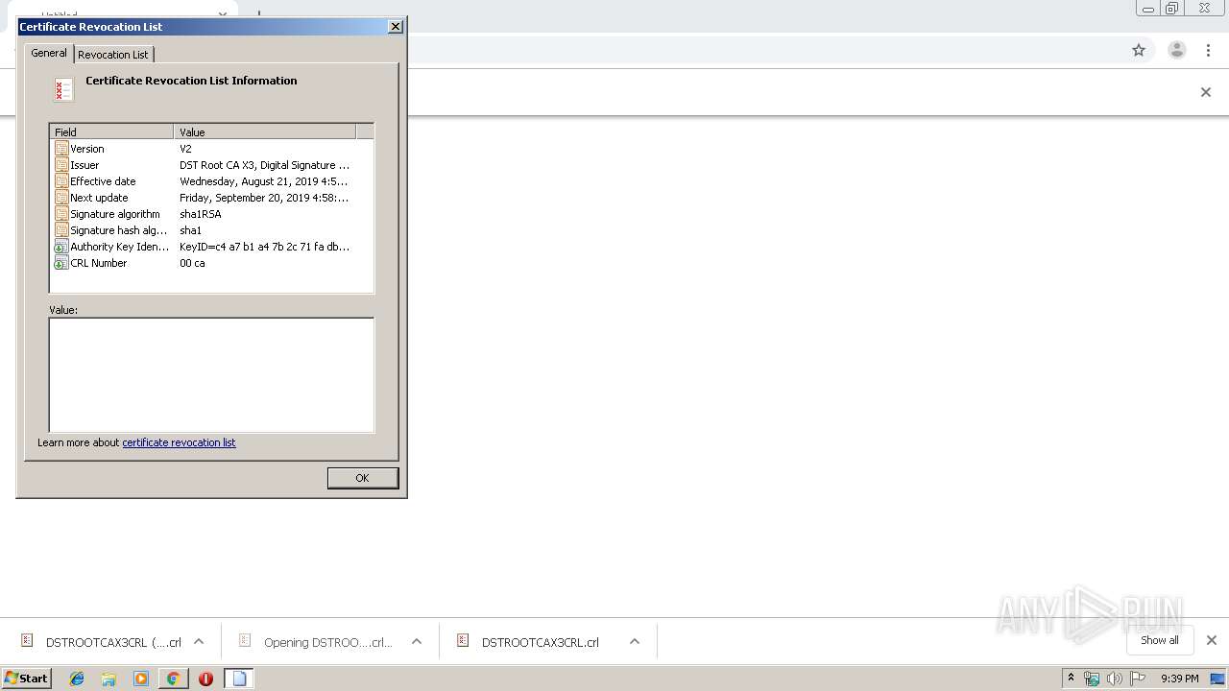Expand options for Opening DSTROO....crl download

point(417,641)
